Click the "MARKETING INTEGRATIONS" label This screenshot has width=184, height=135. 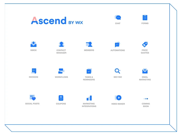click(89, 105)
